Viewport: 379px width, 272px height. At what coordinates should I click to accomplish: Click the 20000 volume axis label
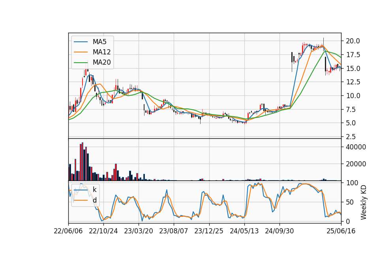[356, 164]
